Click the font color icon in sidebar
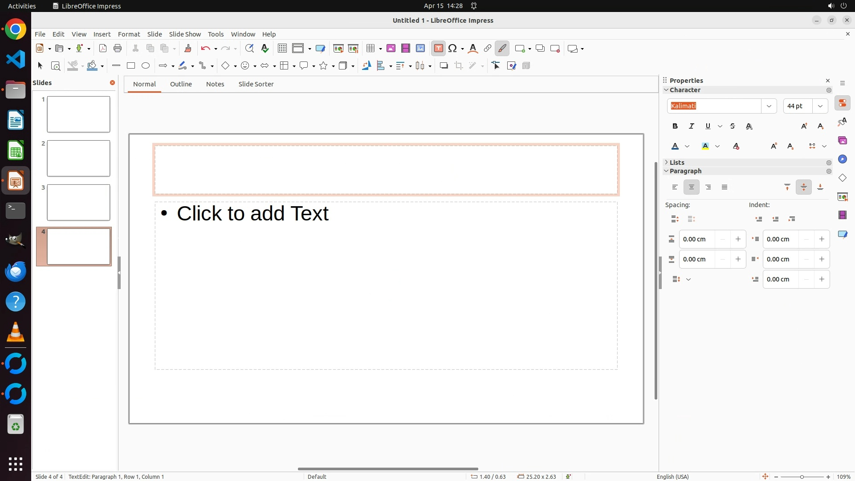 pos(675,147)
